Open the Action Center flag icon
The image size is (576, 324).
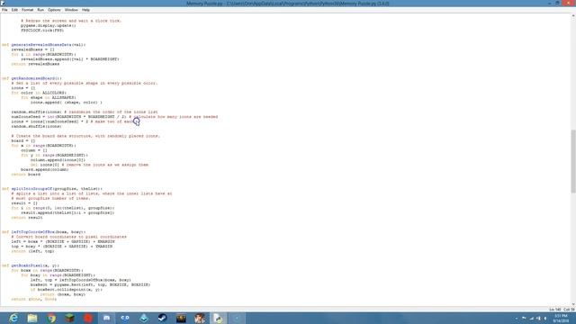pos(524,318)
